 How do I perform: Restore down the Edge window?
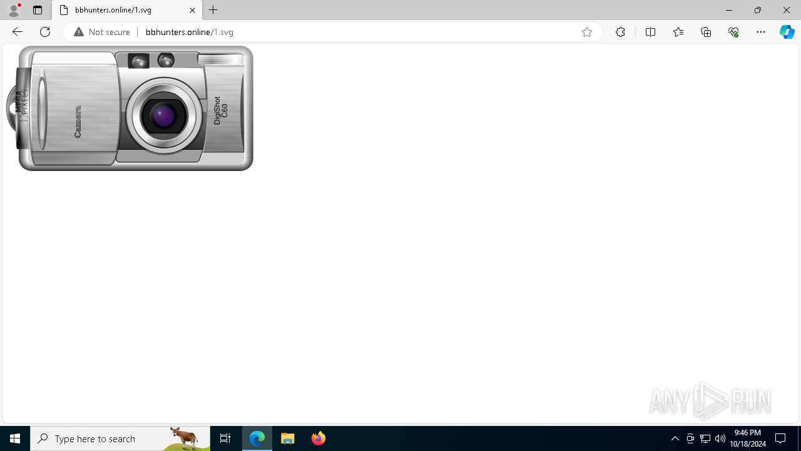point(758,10)
